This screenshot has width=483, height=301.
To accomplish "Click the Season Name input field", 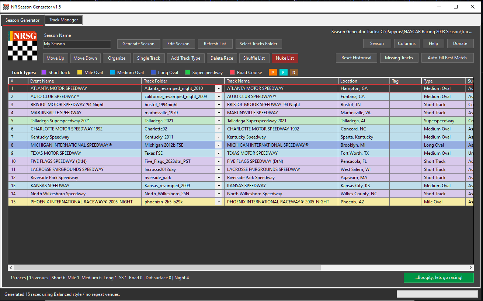I will pyautogui.click(x=77, y=44).
